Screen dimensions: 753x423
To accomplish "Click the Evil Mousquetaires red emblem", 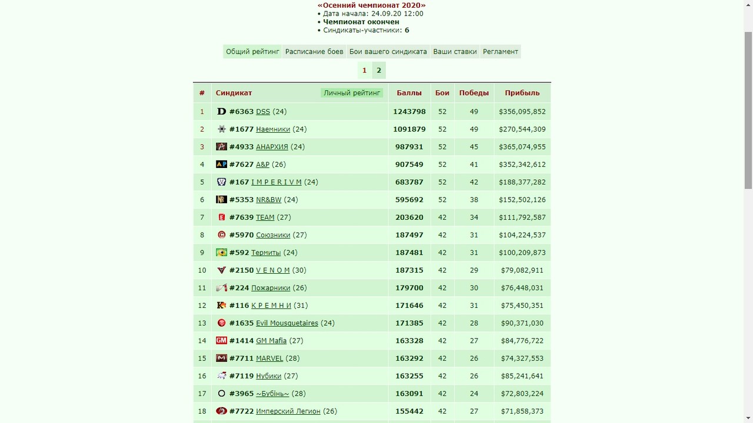I will tap(221, 323).
